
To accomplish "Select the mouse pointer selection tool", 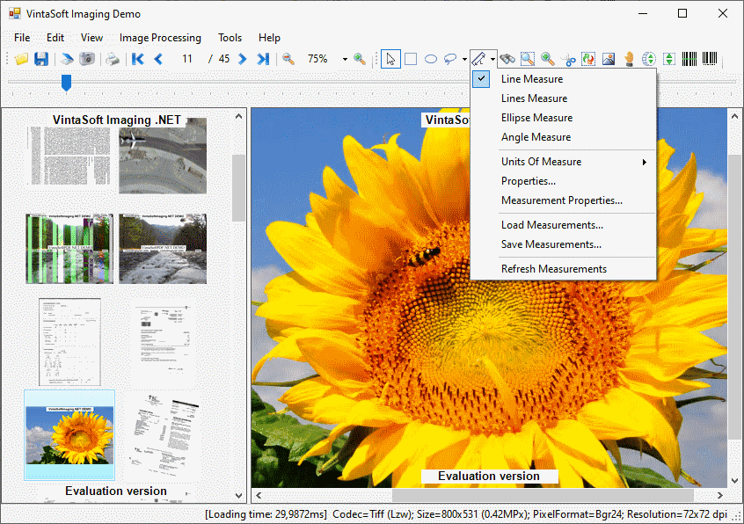I will [390, 59].
